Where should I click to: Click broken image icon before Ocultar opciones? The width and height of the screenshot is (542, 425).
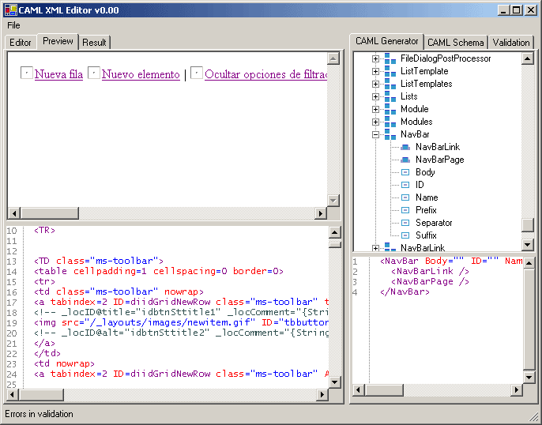click(x=196, y=73)
